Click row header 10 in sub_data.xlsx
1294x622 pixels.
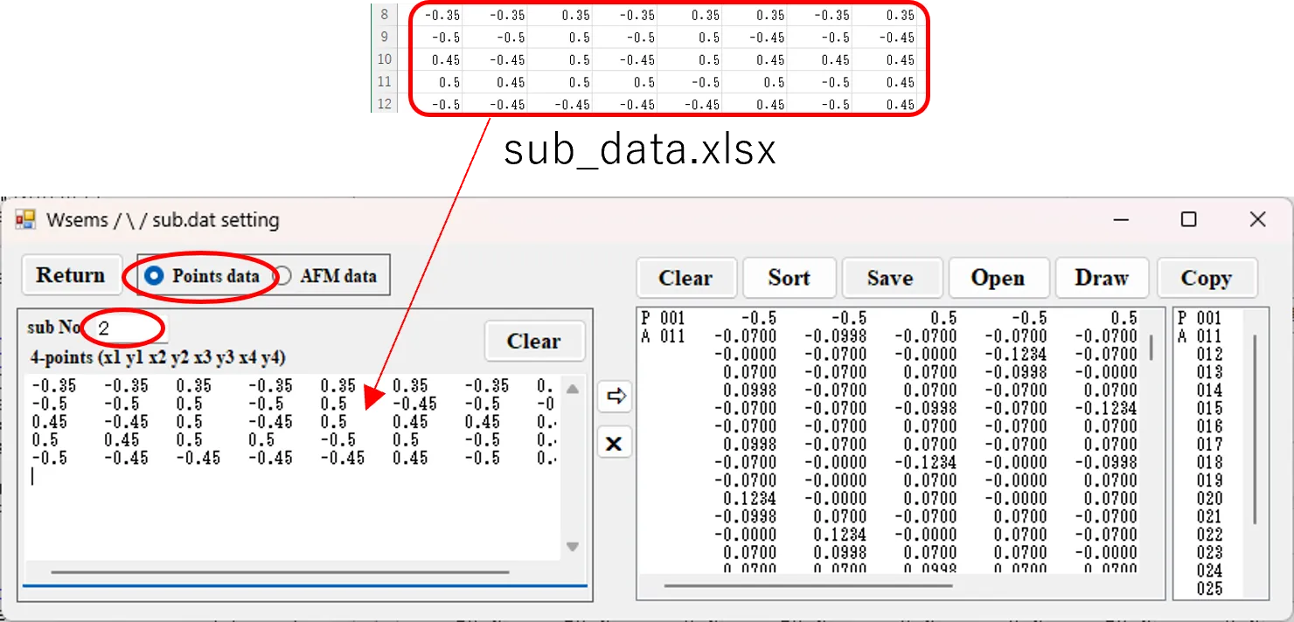point(384,60)
